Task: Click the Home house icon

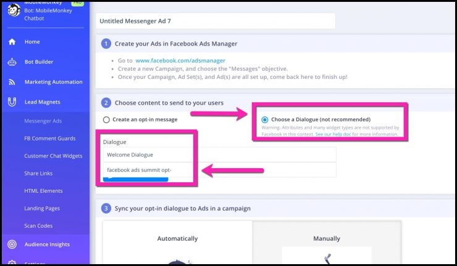Action: pos(12,42)
